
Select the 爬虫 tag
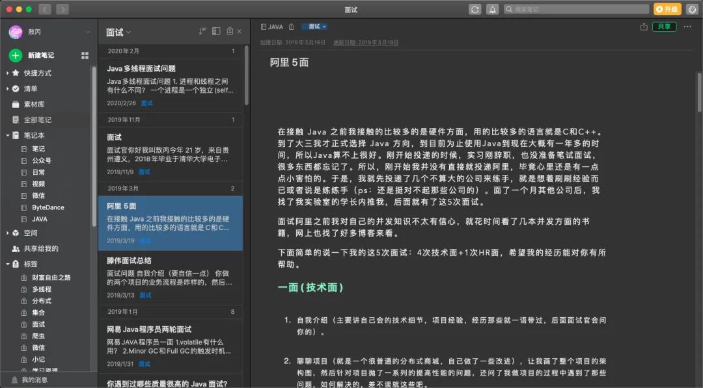point(38,335)
